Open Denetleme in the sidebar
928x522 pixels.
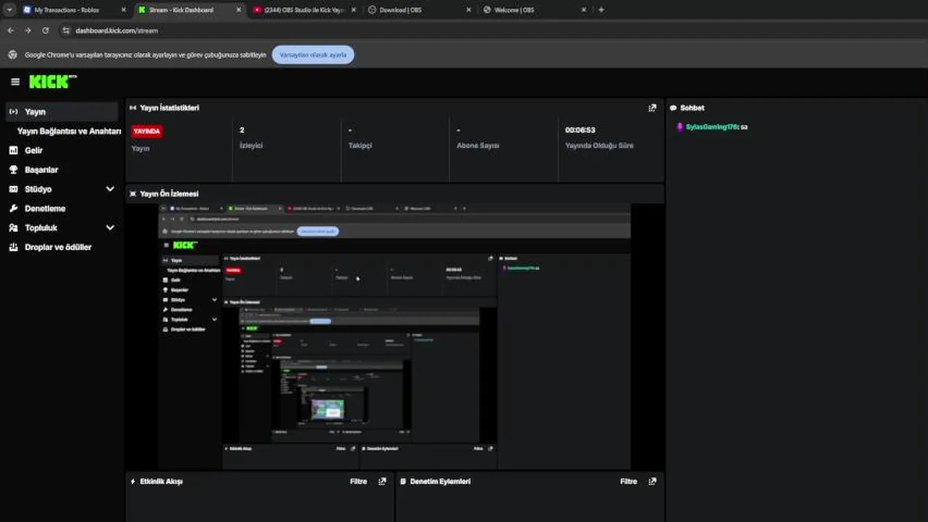click(x=45, y=209)
